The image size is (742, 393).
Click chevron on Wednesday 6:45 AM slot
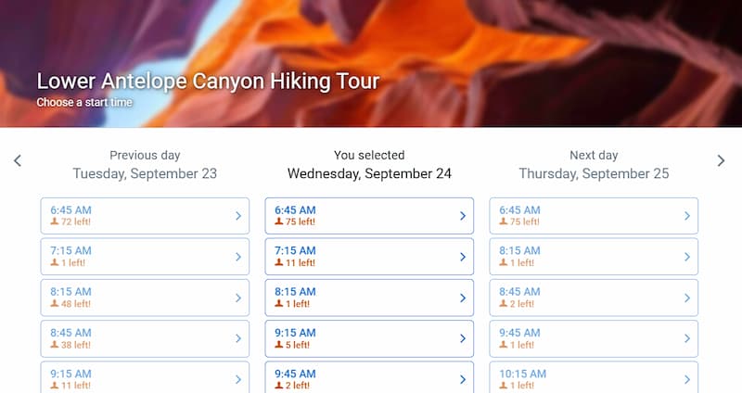pyautogui.click(x=463, y=216)
